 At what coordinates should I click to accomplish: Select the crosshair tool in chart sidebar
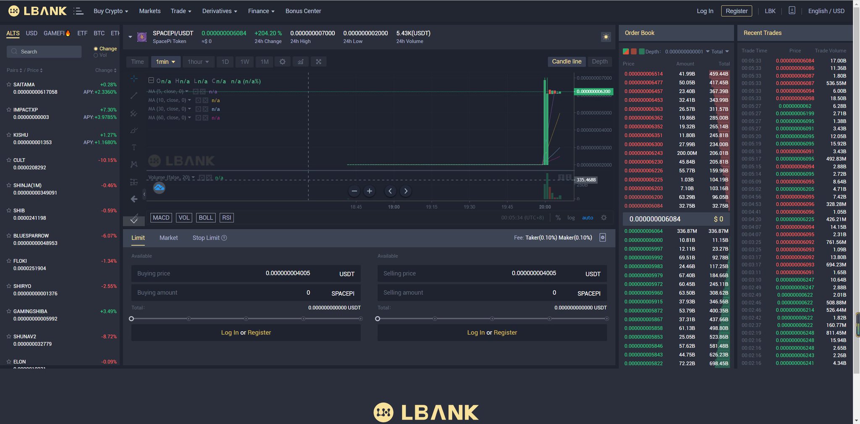[134, 79]
